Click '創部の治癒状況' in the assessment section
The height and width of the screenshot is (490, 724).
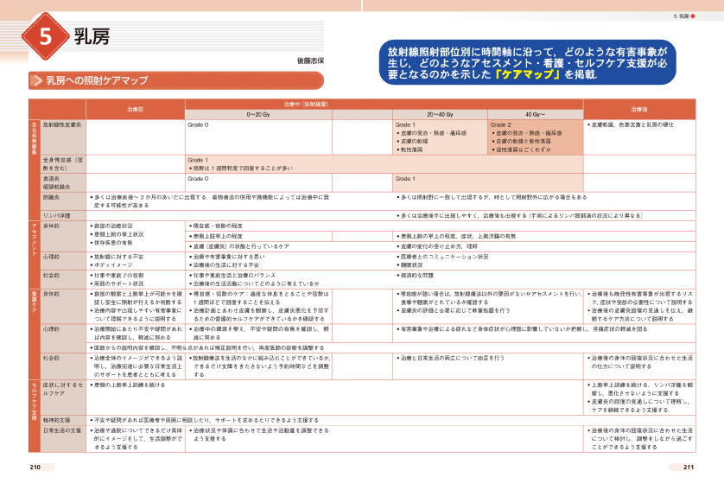pos(111,226)
